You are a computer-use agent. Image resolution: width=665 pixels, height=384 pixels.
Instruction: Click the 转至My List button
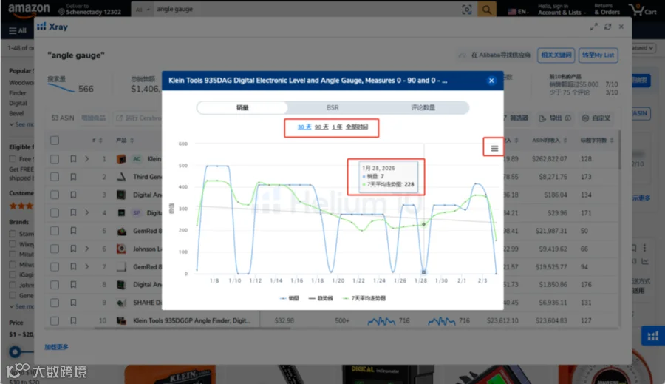coord(598,55)
